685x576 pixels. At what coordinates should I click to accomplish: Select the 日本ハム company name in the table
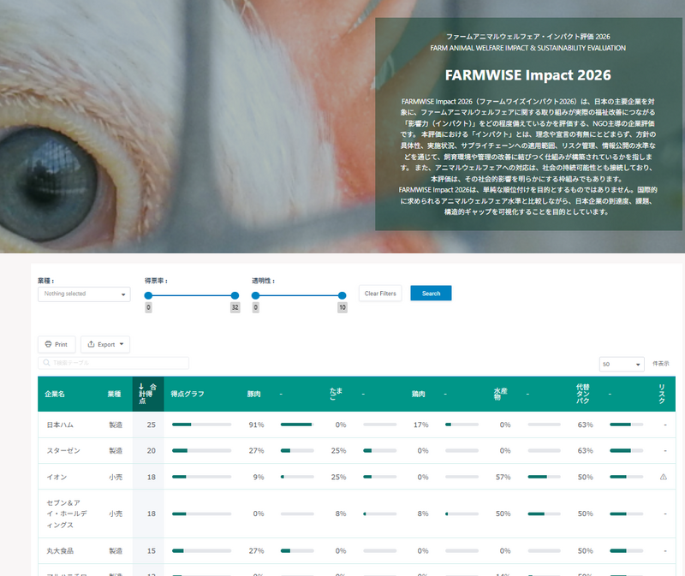pyautogui.click(x=59, y=425)
